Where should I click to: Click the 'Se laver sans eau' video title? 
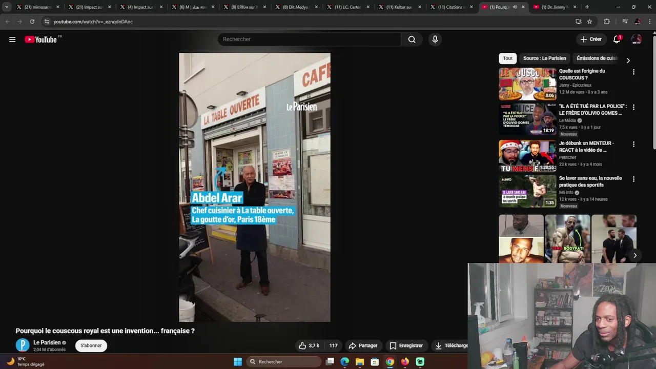pyautogui.click(x=590, y=181)
